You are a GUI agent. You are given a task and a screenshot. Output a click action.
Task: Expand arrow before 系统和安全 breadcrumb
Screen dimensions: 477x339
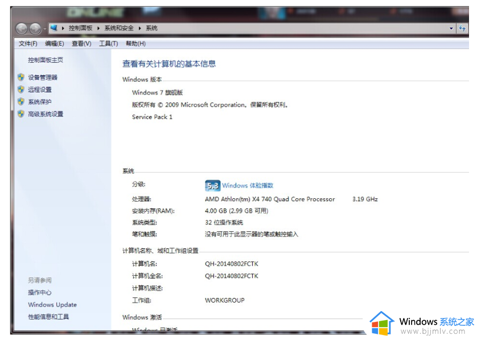[x=98, y=28]
